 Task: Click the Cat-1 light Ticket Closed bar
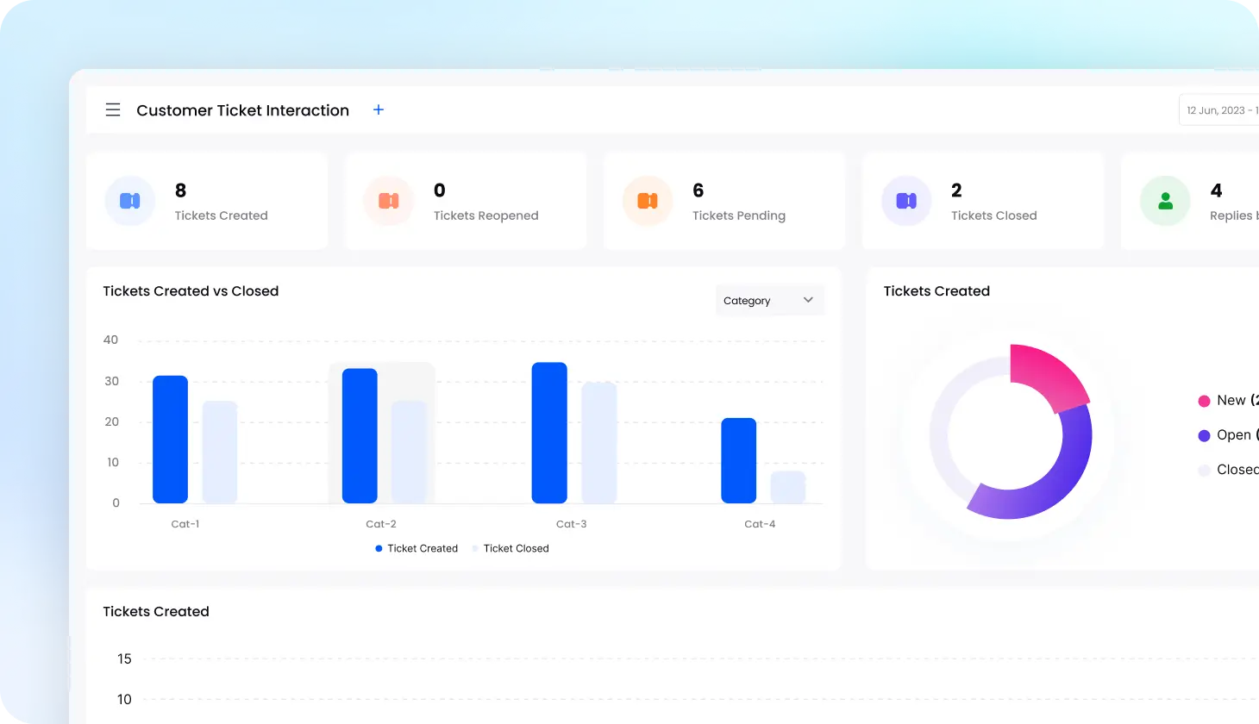tap(220, 452)
